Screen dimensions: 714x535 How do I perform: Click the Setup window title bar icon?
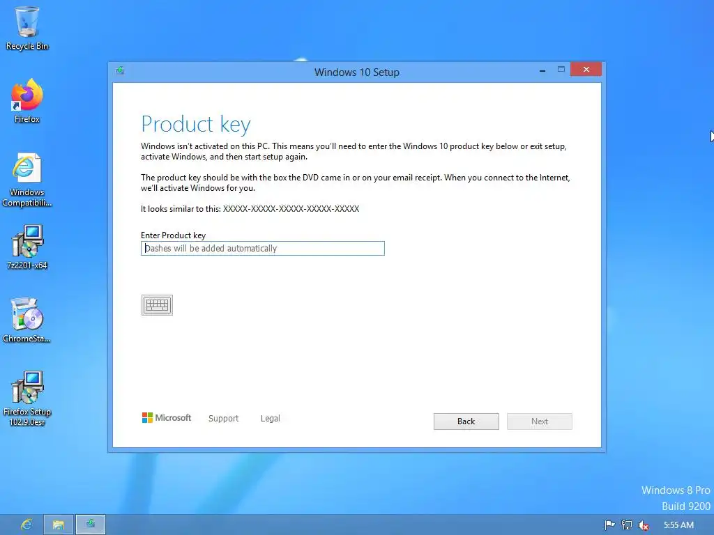point(120,70)
